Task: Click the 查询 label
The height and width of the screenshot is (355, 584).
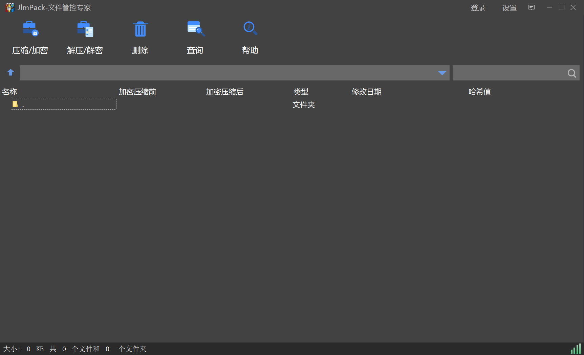Action: (195, 50)
